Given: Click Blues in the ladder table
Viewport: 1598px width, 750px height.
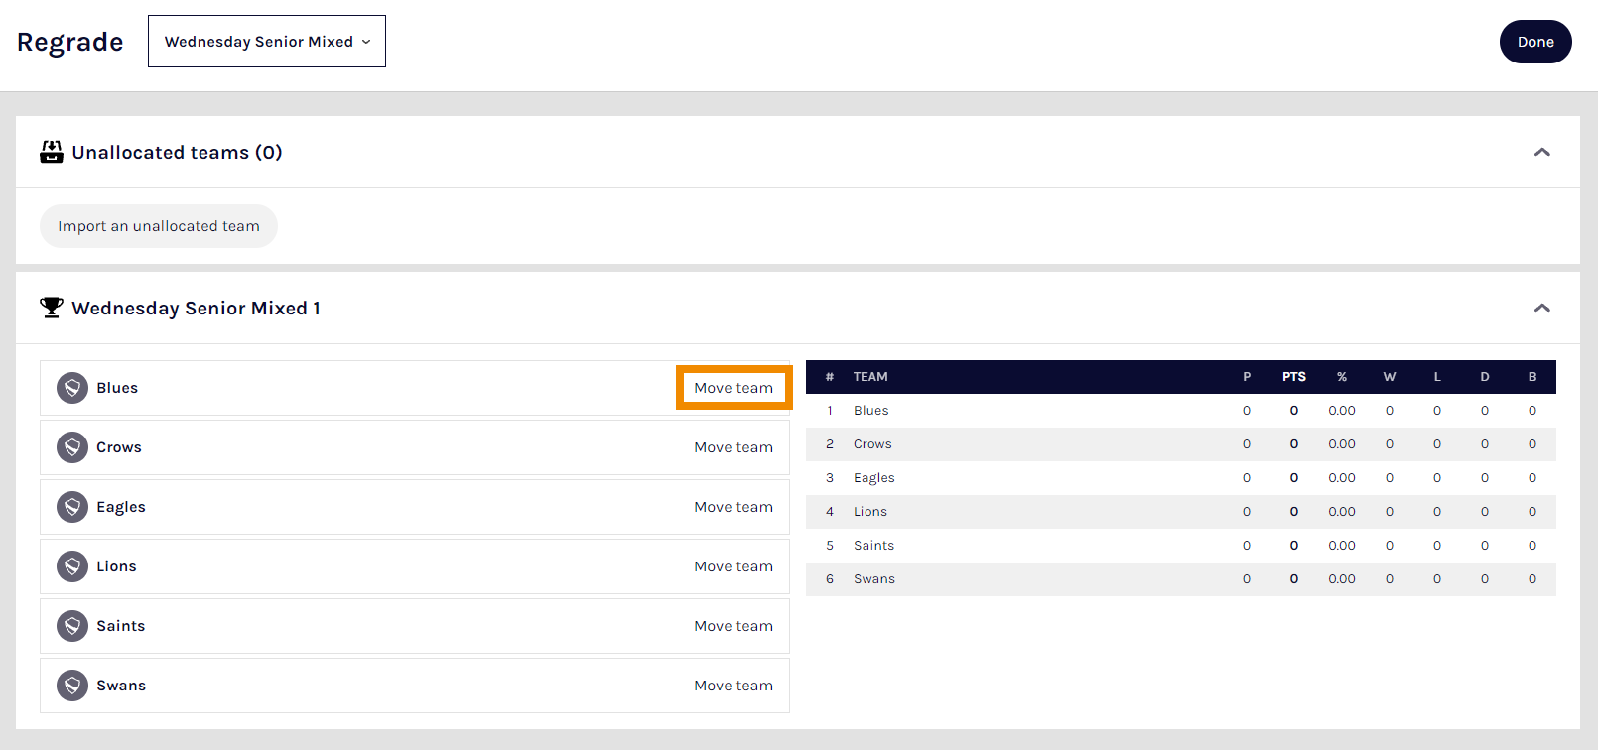Looking at the screenshot, I should [x=871, y=411].
